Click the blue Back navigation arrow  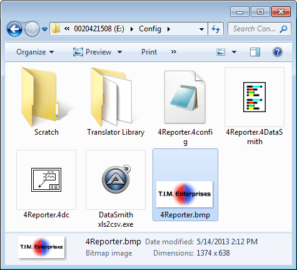(14, 29)
